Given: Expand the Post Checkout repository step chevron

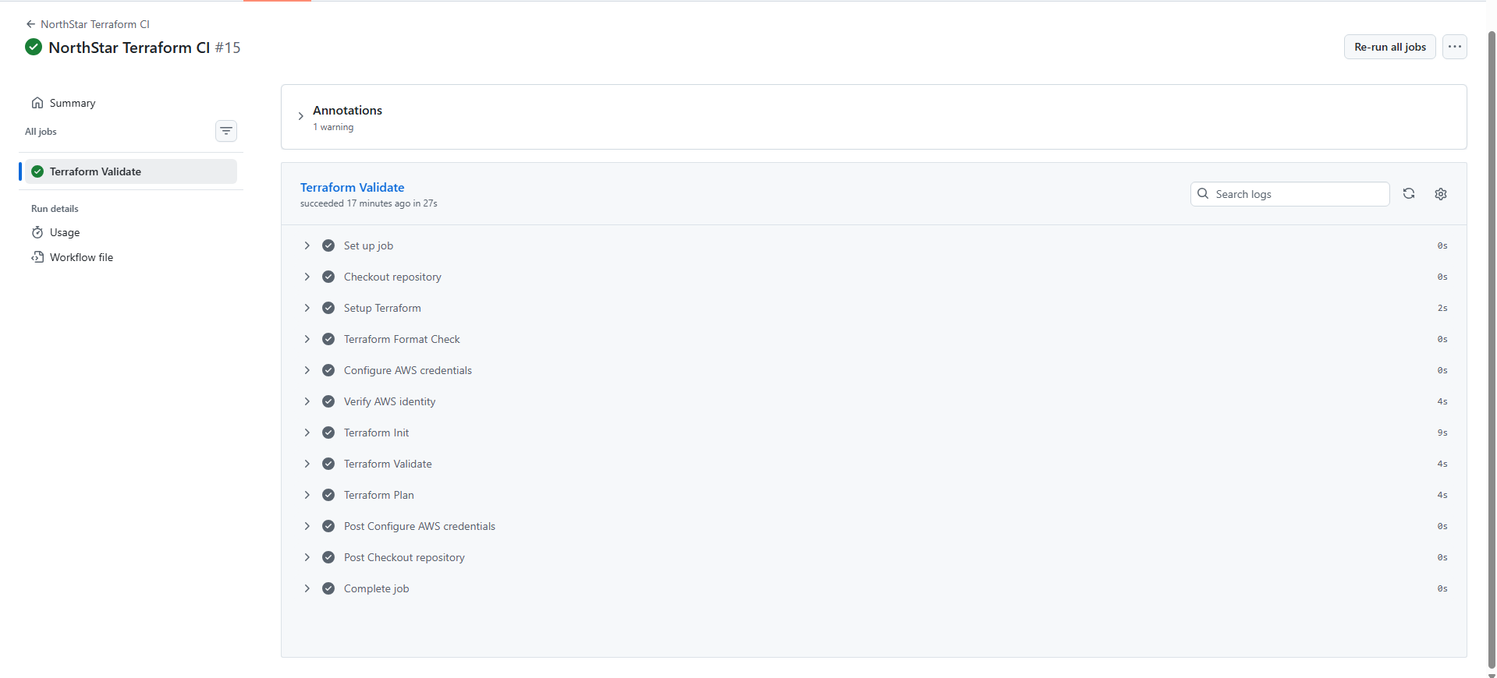Looking at the screenshot, I should coord(307,557).
